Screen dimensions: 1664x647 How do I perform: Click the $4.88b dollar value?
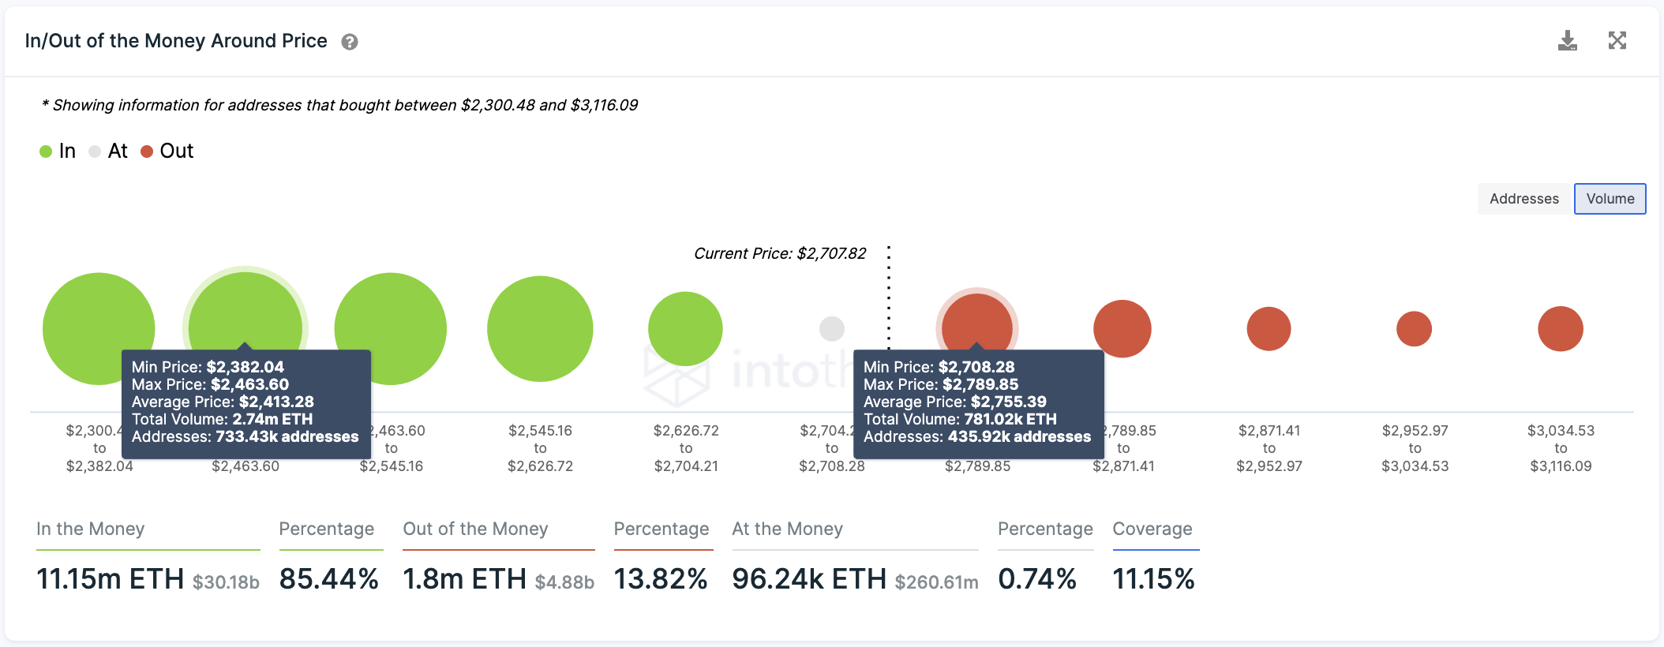point(564,582)
